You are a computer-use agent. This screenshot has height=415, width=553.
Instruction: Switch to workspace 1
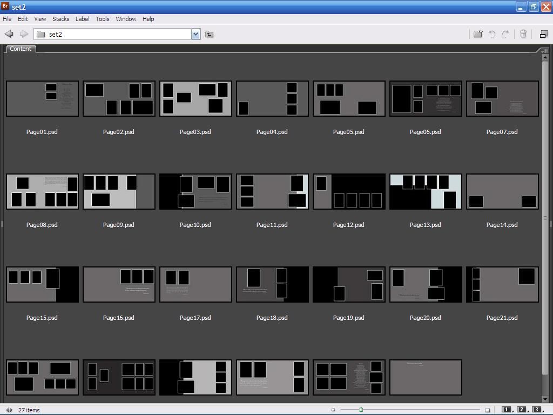pyautogui.click(x=507, y=410)
